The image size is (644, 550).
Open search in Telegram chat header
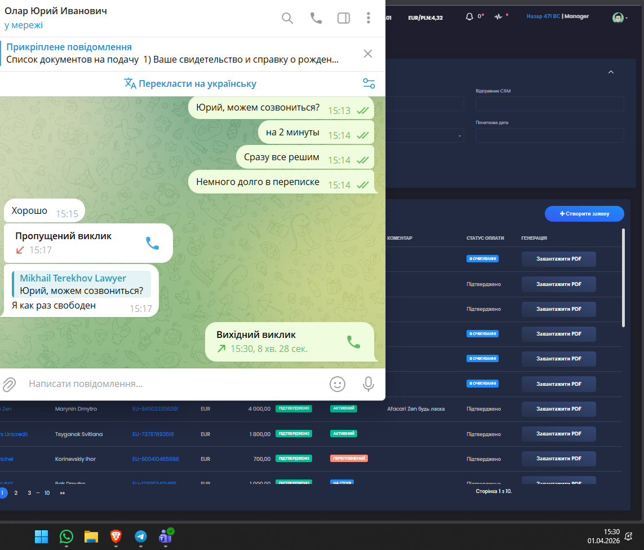pyautogui.click(x=287, y=18)
